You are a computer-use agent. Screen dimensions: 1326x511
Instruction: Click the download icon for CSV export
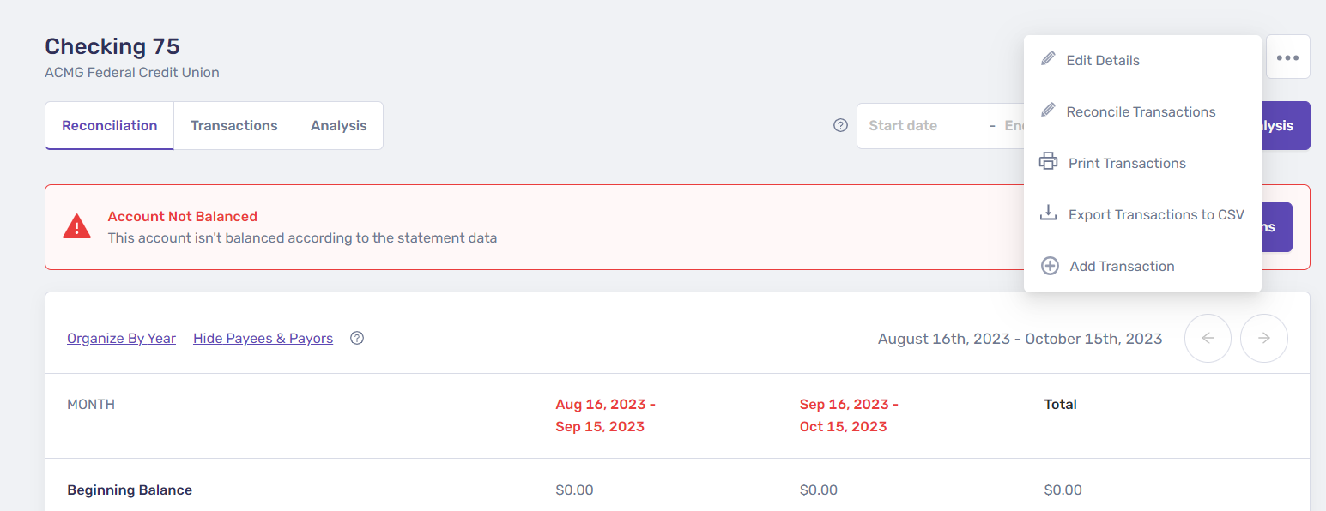click(x=1048, y=213)
